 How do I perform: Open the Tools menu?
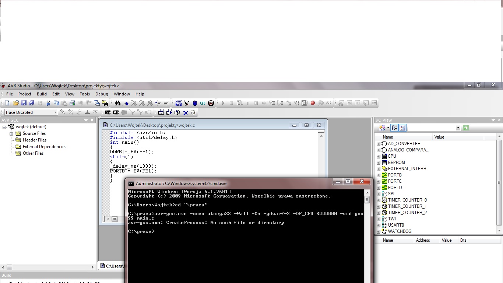(x=85, y=94)
